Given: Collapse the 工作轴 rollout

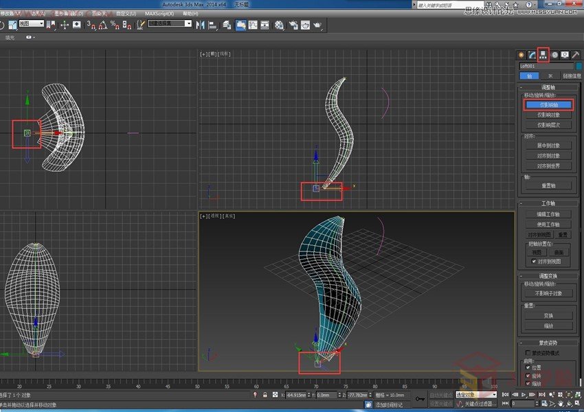Looking at the screenshot, I should (x=548, y=203).
